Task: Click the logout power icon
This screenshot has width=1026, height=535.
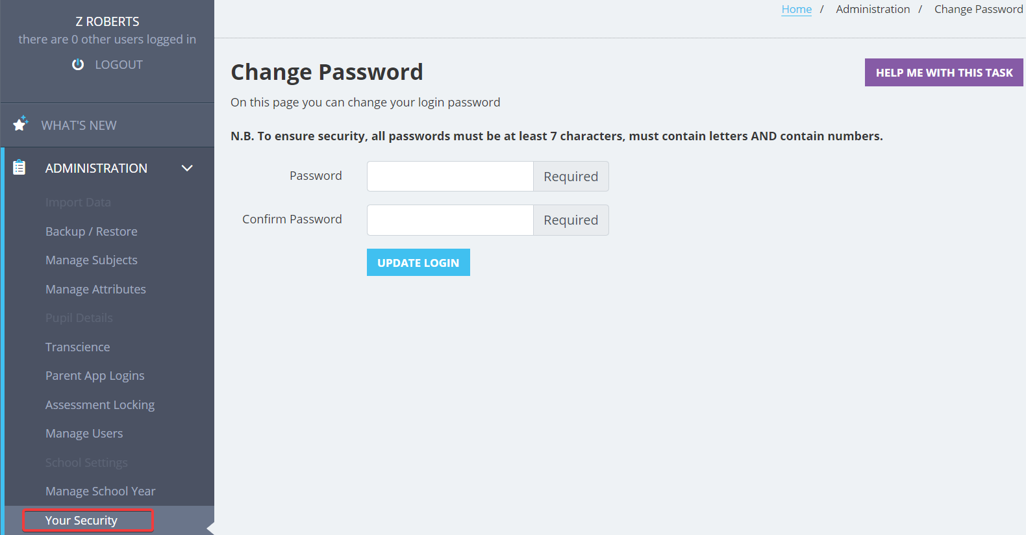Action: [x=78, y=64]
